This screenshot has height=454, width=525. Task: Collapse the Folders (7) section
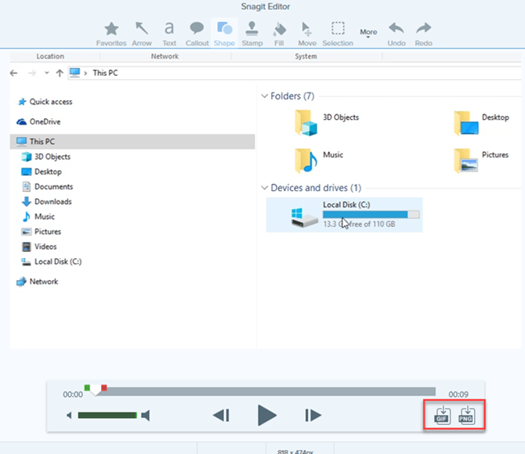(x=265, y=96)
